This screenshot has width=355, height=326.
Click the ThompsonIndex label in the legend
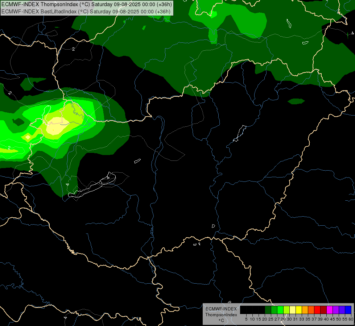point(221,315)
